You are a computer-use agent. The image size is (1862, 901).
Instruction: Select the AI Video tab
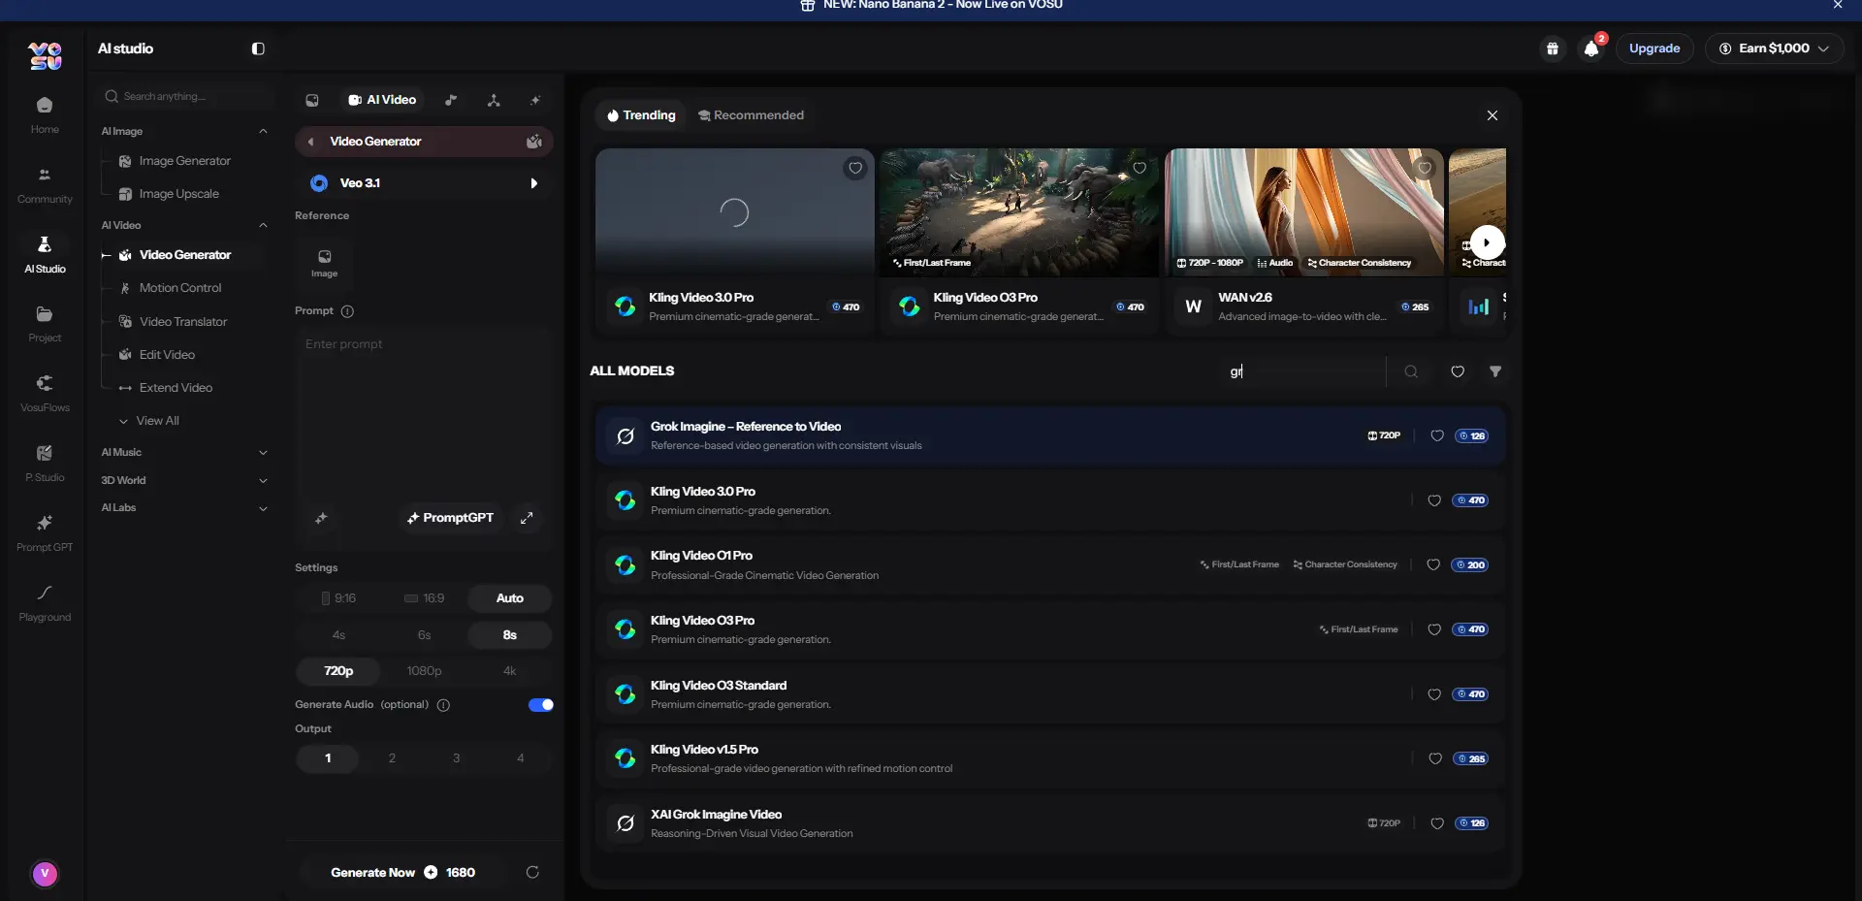click(382, 100)
